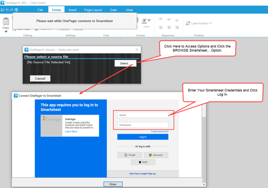The image size is (268, 188).
Task: Click the Select... source file button
Action: click(x=125, y=63)
